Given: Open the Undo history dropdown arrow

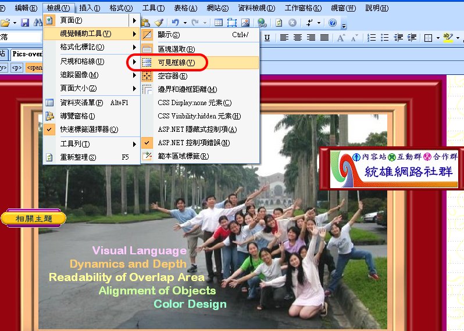Looking at the screenshot, I should 185,23.
